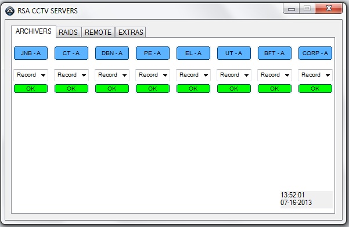Expand the Record dropdown under JNB - A
349x227 pixels.
pyautogui.click(x=31, y=75)
